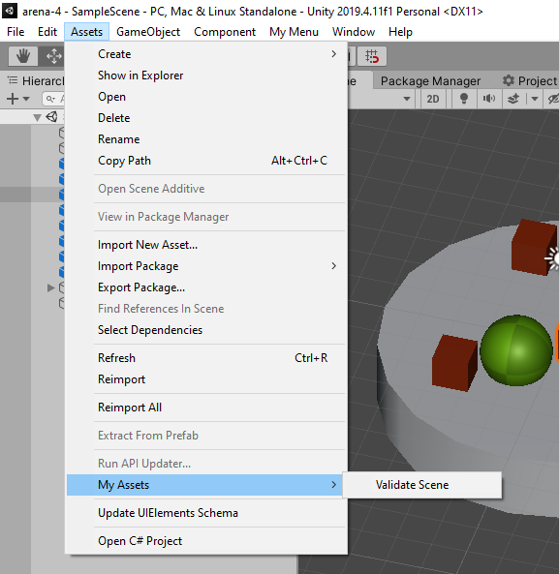Expand Import Package submenu
This screenshot has width=559, height=574.
point(206,266)
